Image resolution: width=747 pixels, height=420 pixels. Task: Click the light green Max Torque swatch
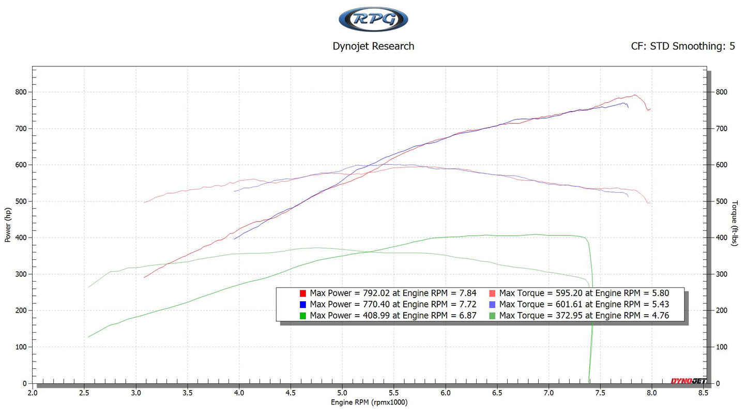492,316
